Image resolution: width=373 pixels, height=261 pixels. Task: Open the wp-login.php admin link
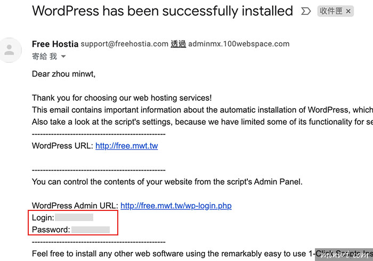pos(176,206)
